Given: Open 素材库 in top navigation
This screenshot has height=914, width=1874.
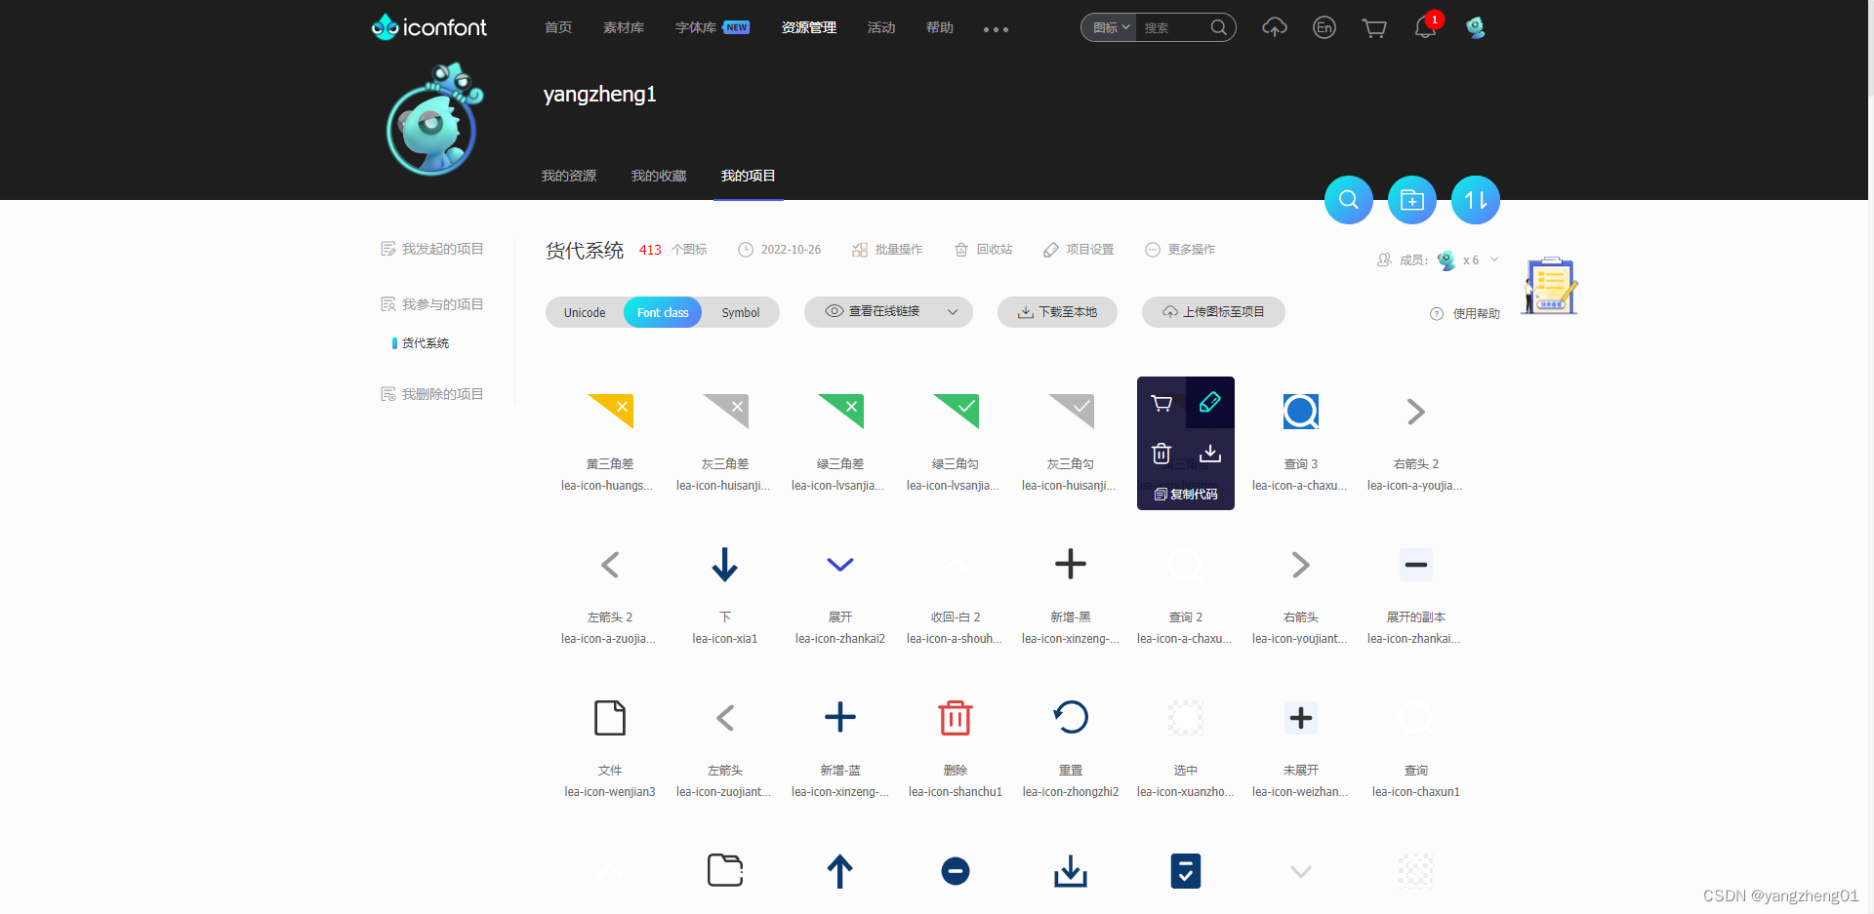Looking at the screenshot, I should click(624, 27).
